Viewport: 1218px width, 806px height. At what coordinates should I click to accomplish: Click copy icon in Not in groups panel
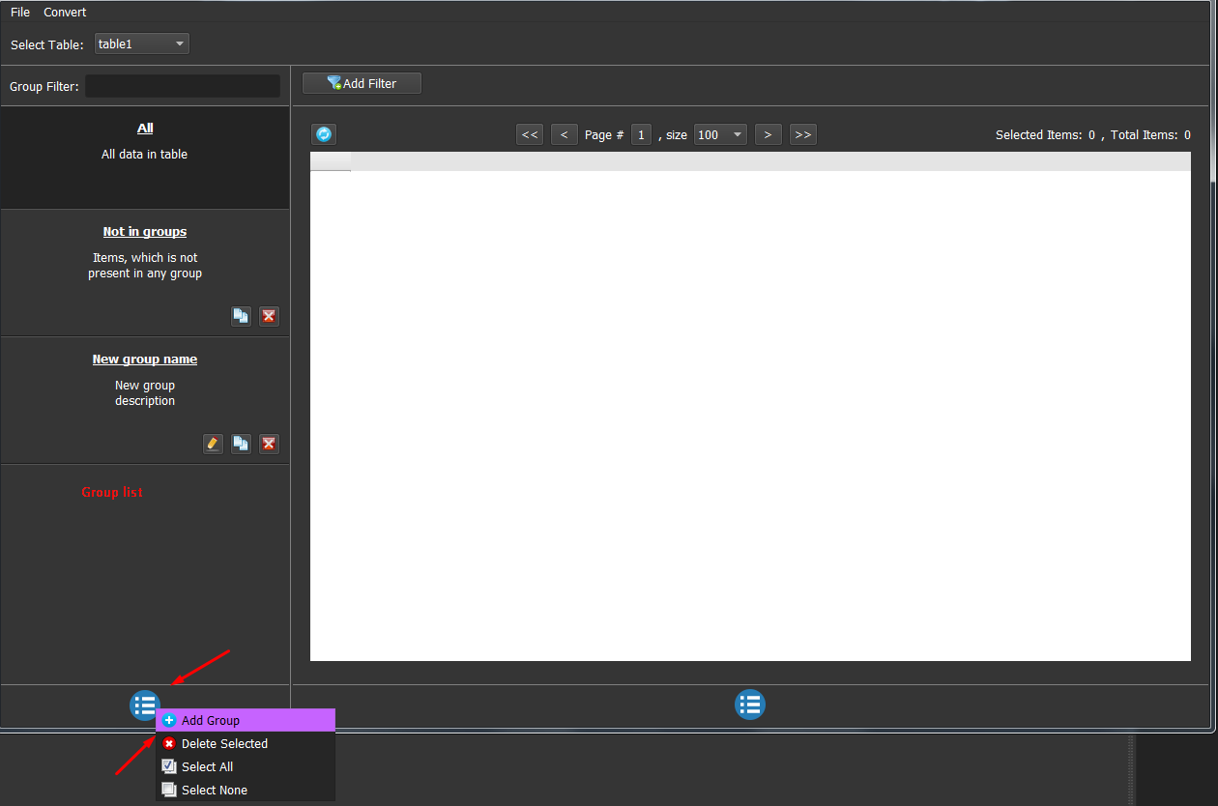(x=241, y=316)
